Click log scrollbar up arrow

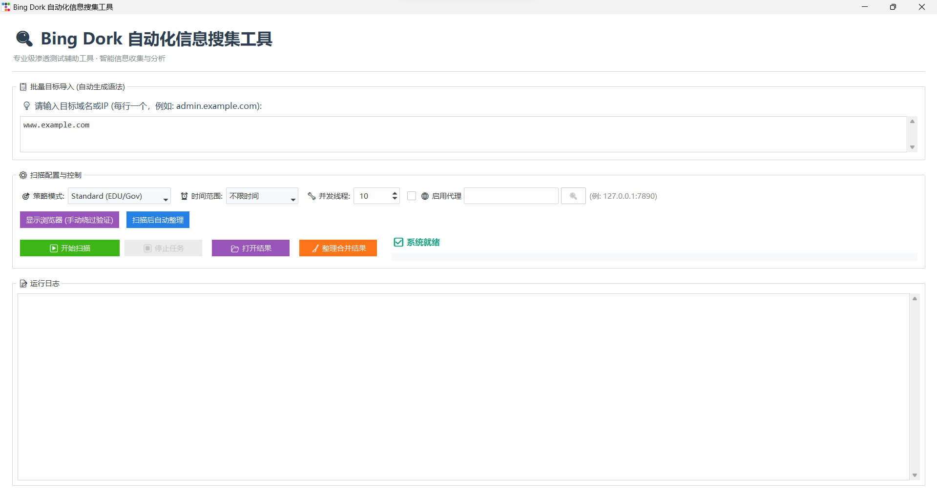915,298
